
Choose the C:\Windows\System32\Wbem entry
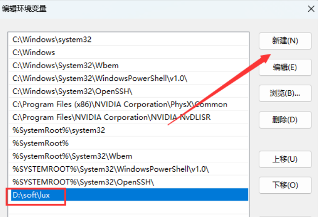click(x=65, y=65)
